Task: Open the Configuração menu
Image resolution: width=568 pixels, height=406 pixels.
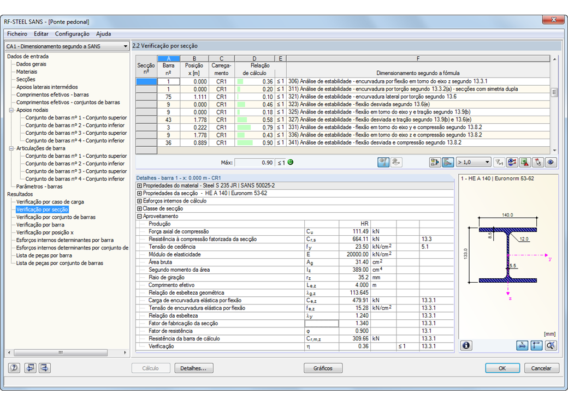Action: point(72,34)
